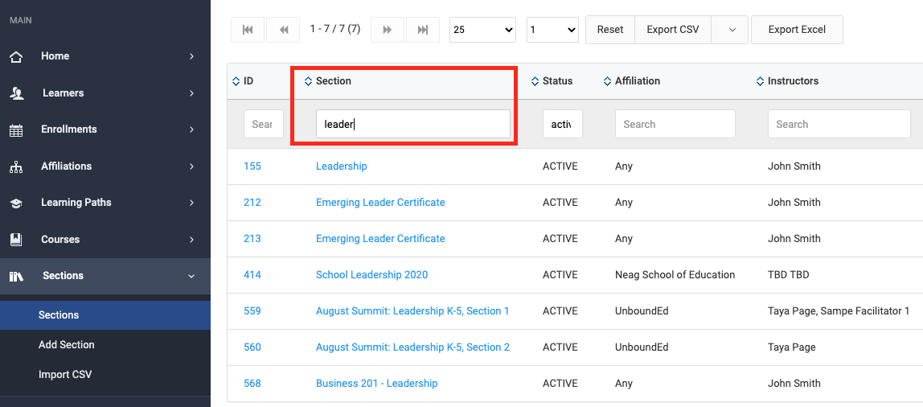Go to first page of results
Image resolution: width=923 pixels, height=407 pixels.
coord(248,30)
